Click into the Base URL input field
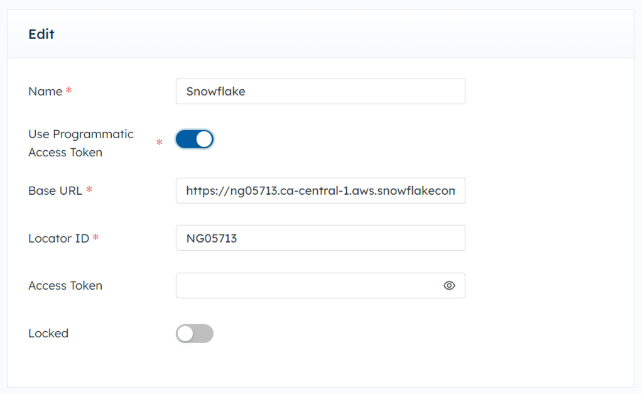This screenshot has height=394, width=642. [x=320, y=190]
